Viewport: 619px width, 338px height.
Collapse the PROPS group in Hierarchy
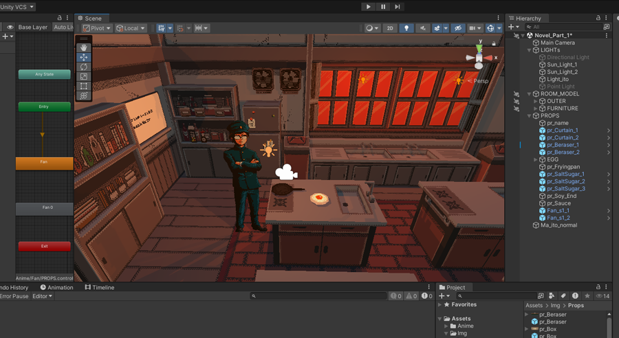[x=530, y=116]
